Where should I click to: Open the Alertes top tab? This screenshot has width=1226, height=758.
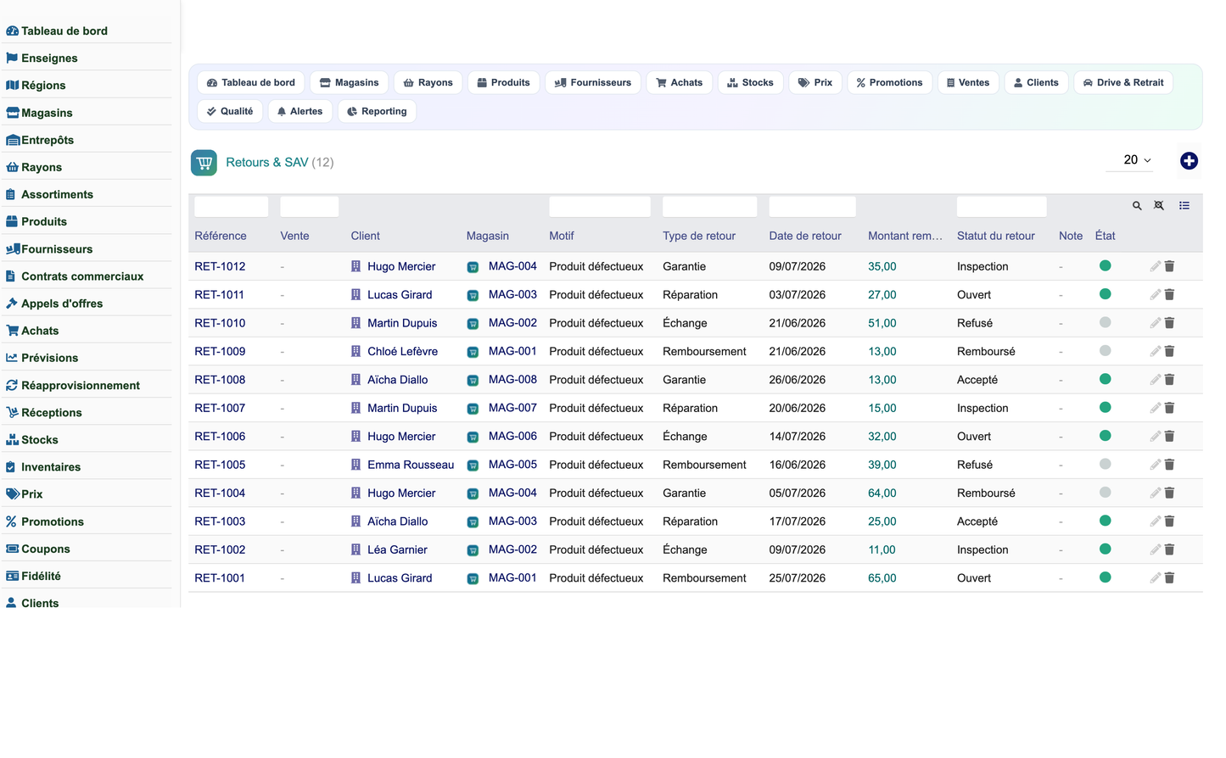coord(300,112)
